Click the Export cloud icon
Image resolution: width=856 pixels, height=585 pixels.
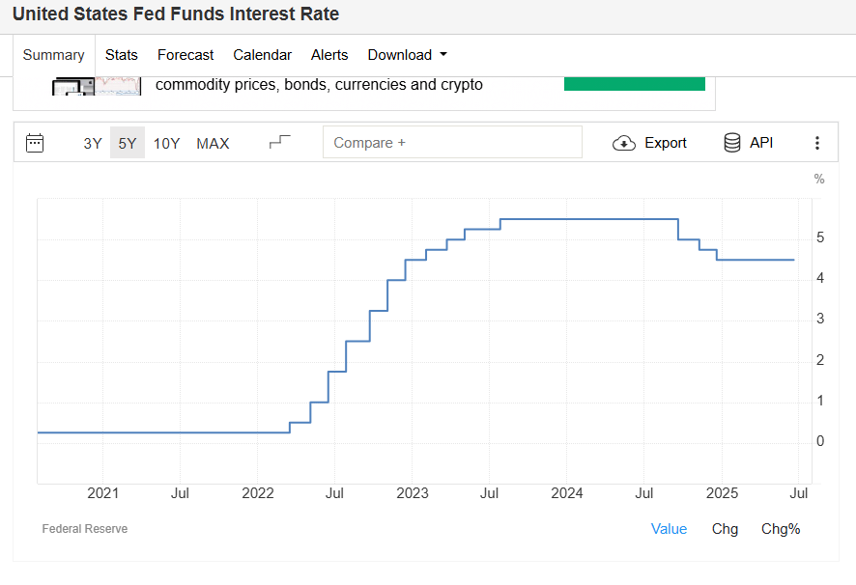624,143
